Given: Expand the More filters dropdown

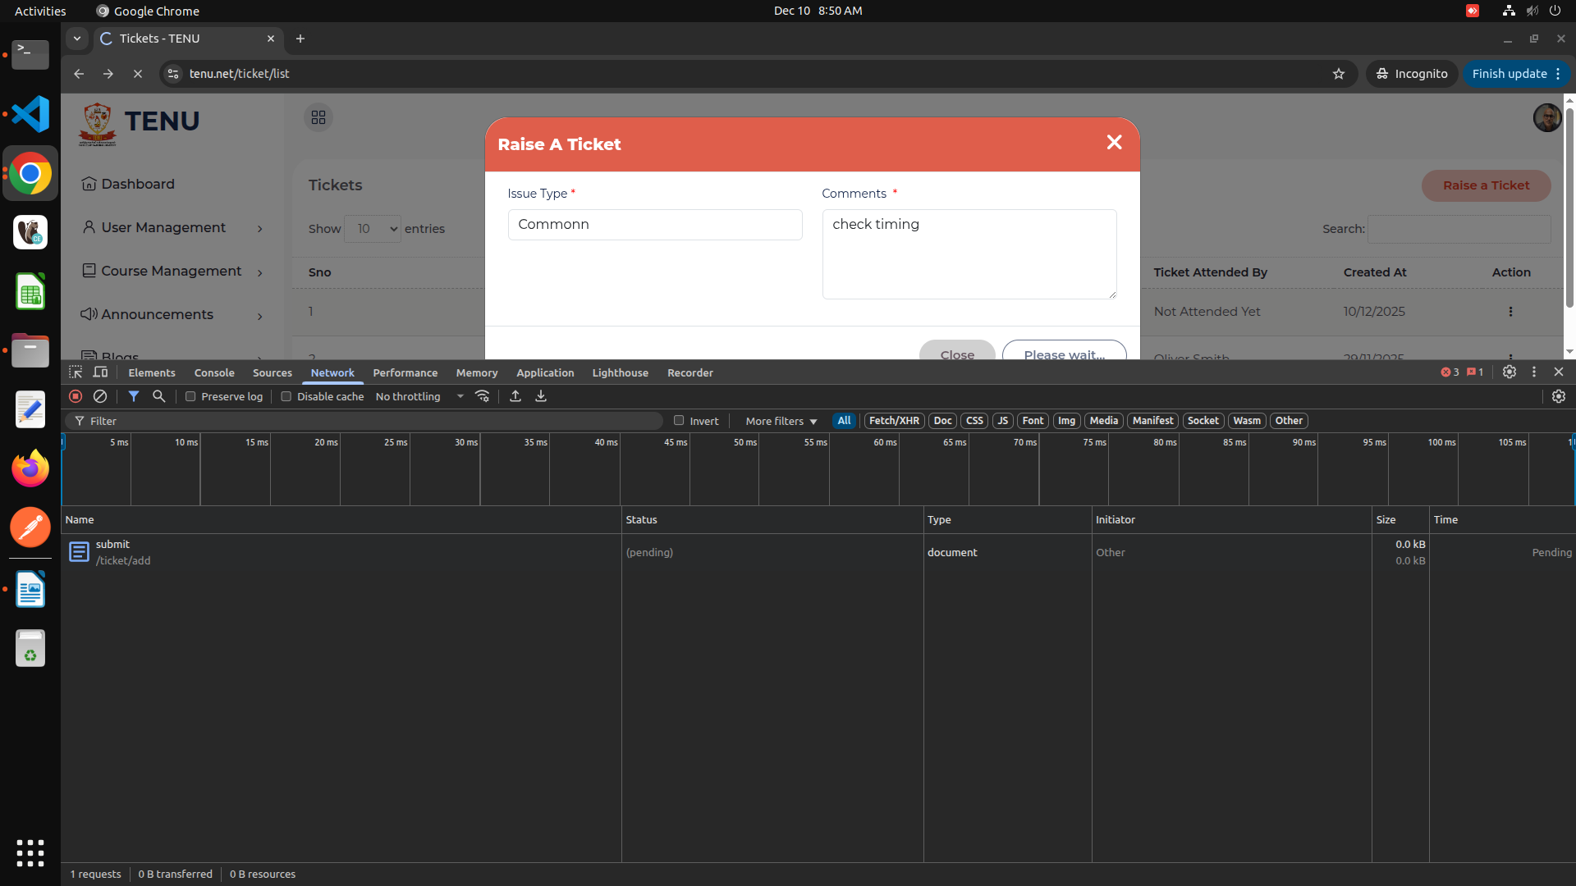Looking at the screenshot, I should pyautogui.click(x=781, y=421).
